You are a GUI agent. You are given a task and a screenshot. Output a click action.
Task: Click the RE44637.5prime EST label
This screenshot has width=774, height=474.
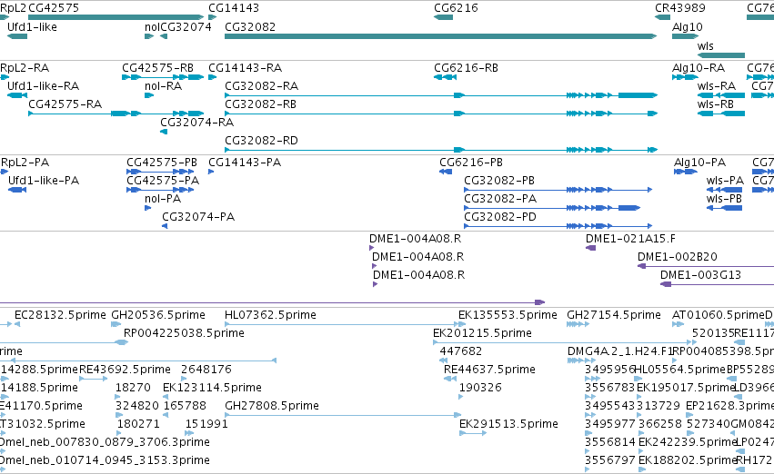(489, 370)
